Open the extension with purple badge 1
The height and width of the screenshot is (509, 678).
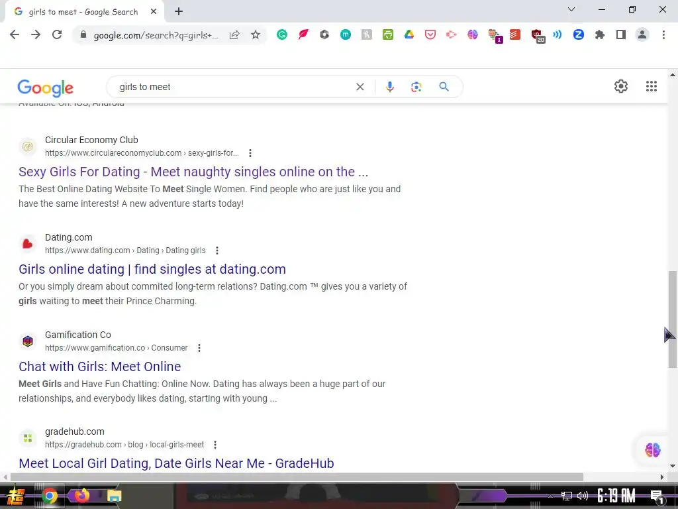(495, 36)
